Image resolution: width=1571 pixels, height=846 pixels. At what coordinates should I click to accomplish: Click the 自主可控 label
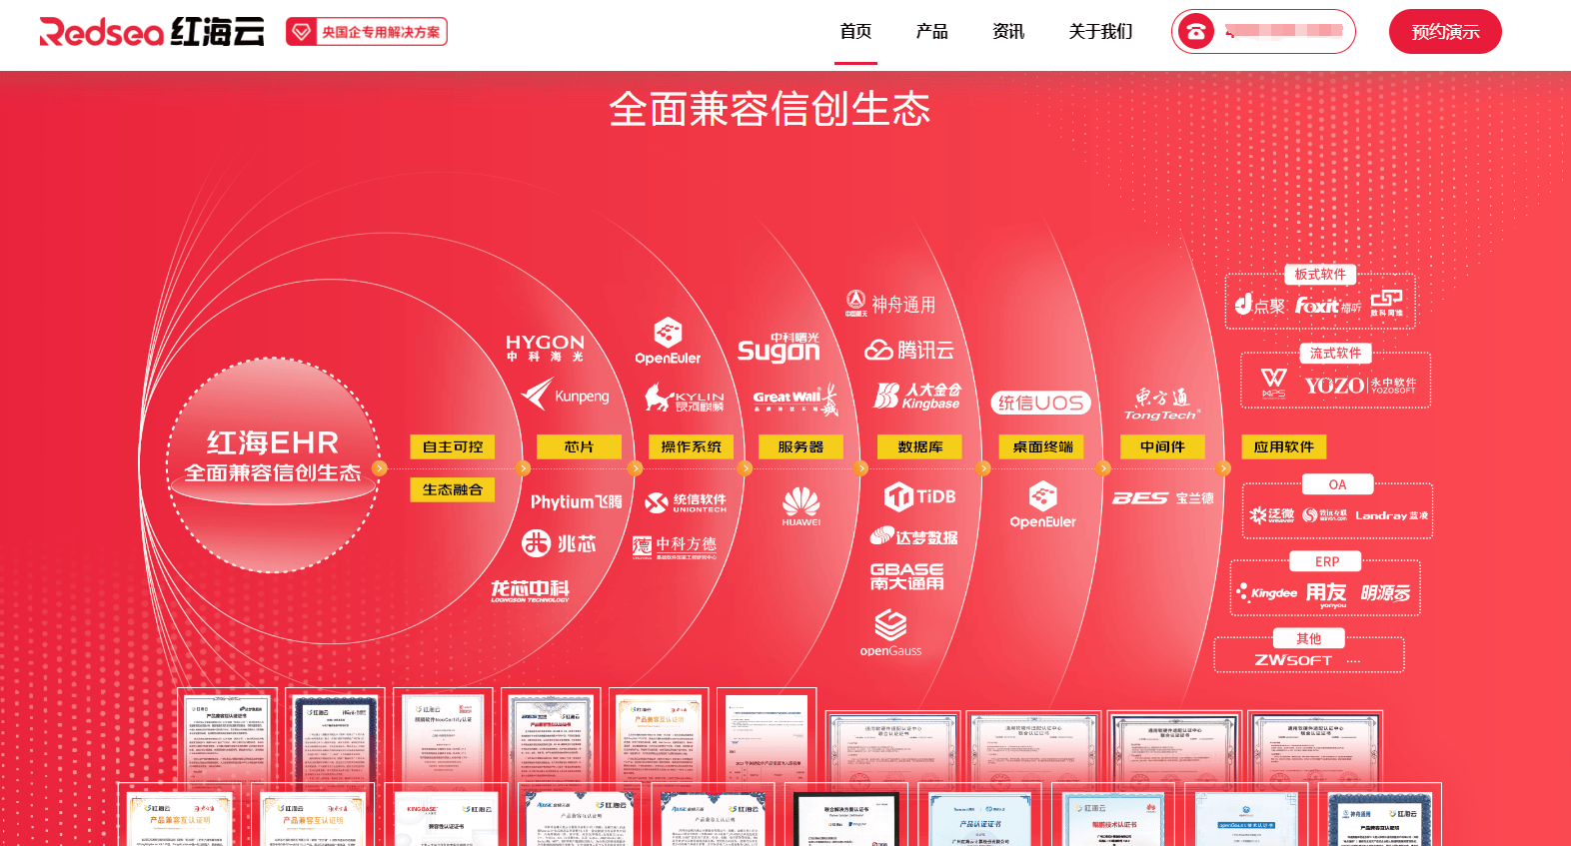[453, 446]
